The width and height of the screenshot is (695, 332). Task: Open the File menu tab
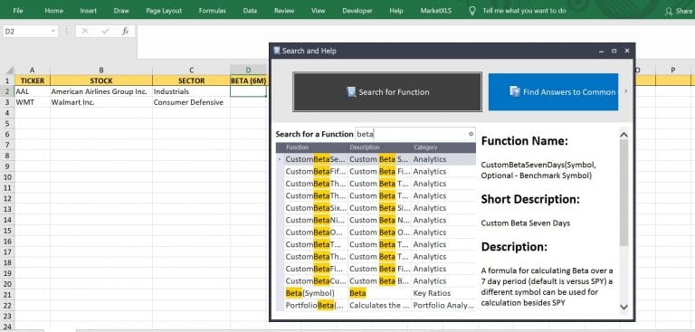click(x=18, y=11)
